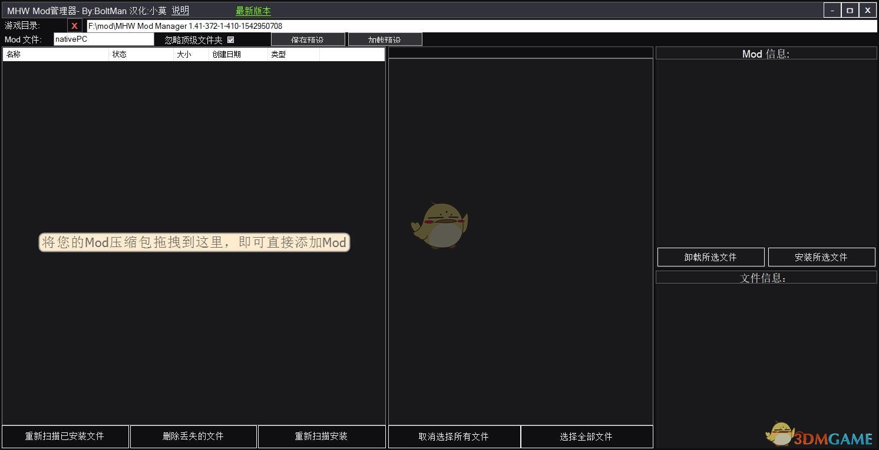Click the 保存预设 button
879x450 pixels.
point(308,39)
